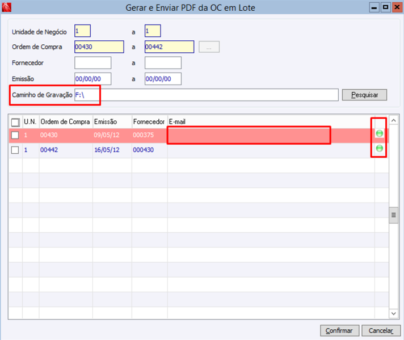Click scroll down arrow of the grid
Screen dimensions: 404x340
coord(393,313)
